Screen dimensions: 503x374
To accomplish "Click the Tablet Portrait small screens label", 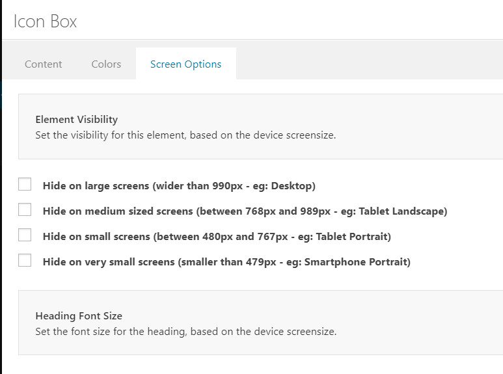I will coord(217,236).
